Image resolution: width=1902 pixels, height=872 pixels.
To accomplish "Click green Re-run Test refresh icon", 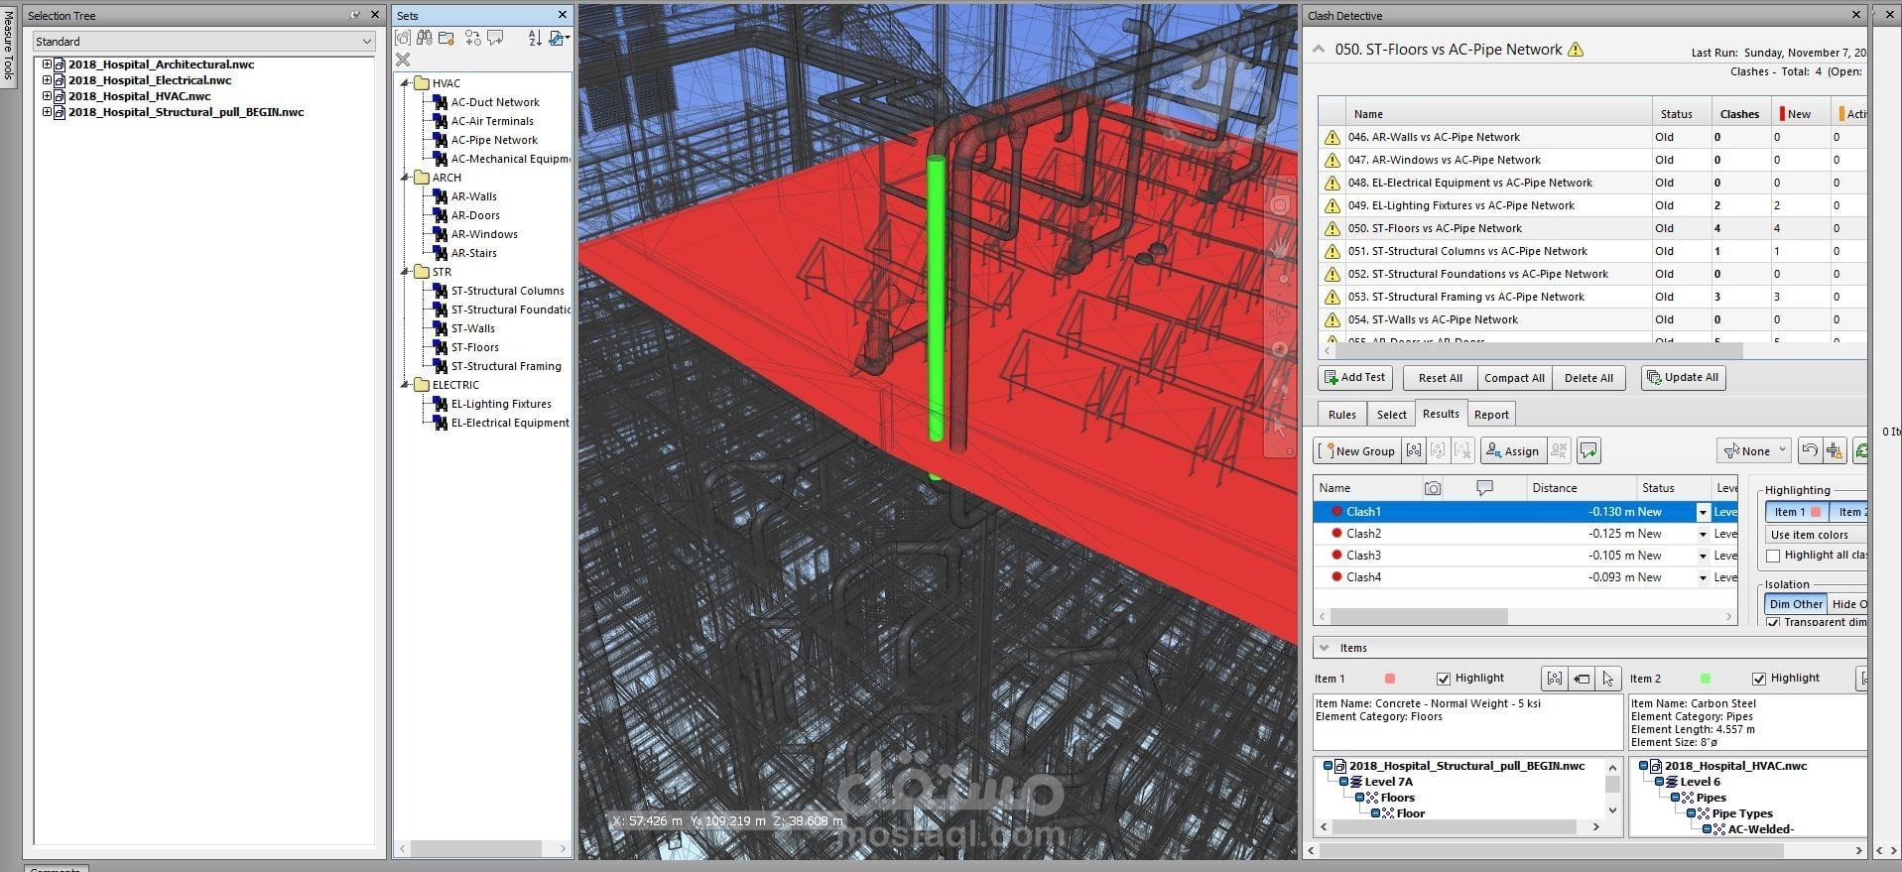I will [x=1860, y=450].
